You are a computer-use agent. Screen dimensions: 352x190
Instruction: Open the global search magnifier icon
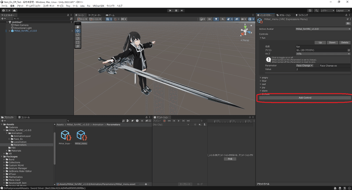coord(316,11)
